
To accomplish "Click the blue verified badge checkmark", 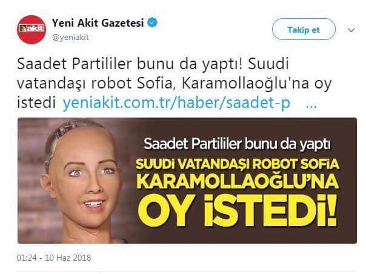I will pos(153,22).
